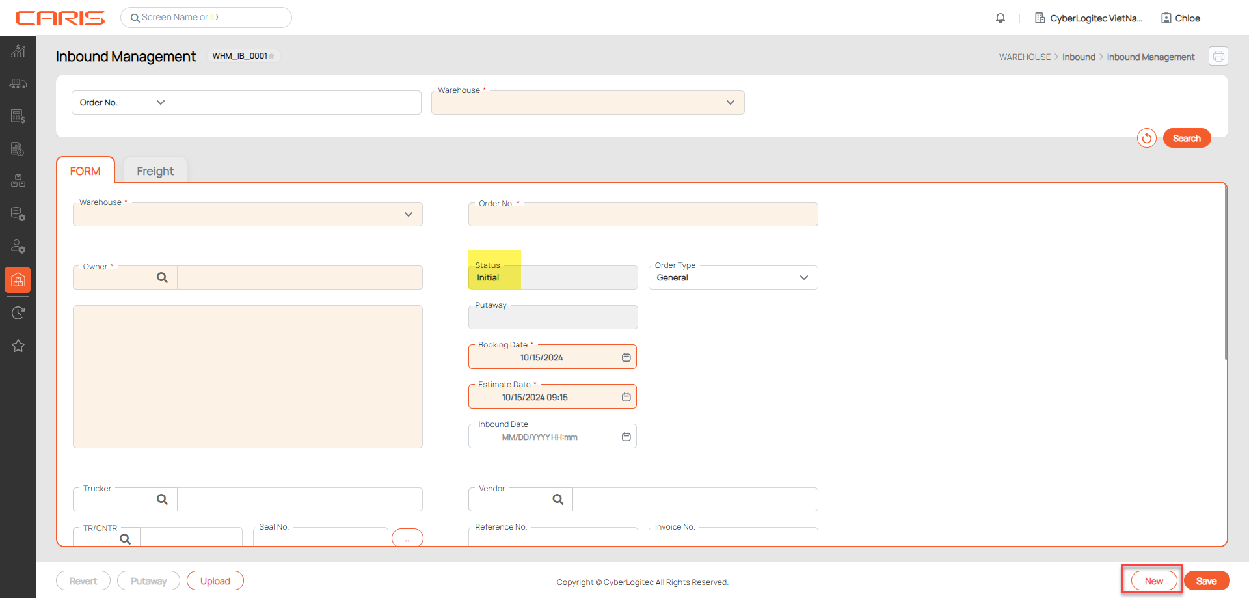
Task: Click the star favorites icon in sidebar
Action: 18,346
